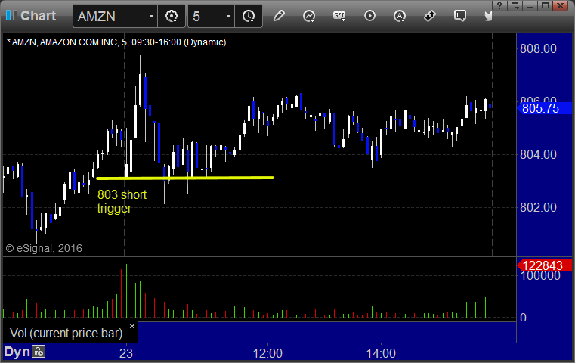Click the 12:00 time axis label
Viewport: 575px width, 363px height.
tap(267, 353)
